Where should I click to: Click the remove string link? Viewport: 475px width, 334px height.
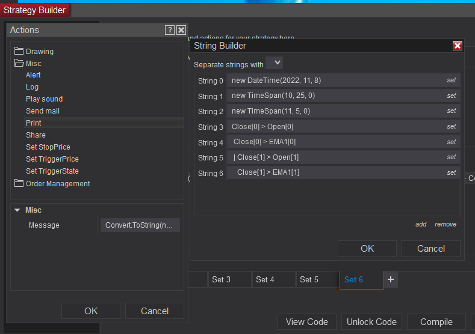tap(446, 224)
